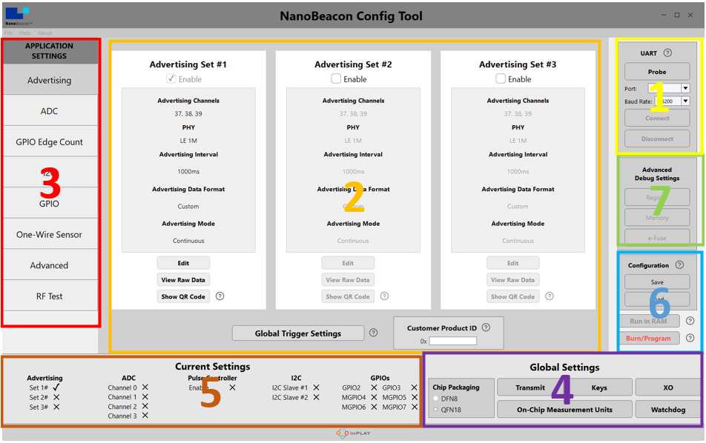
Task: Open the UART Port dropdown
Action: click(x=685, y=88)
